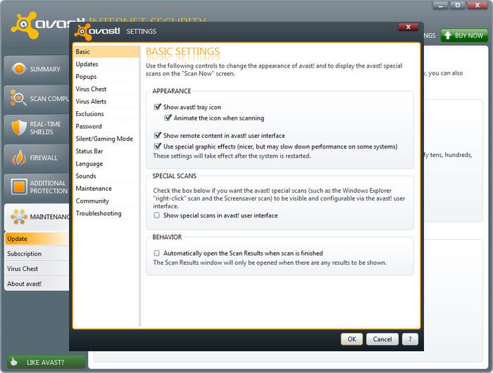Click the Summary sidebar icon
The image size is (493, 373).
click(x=19, y=69)
